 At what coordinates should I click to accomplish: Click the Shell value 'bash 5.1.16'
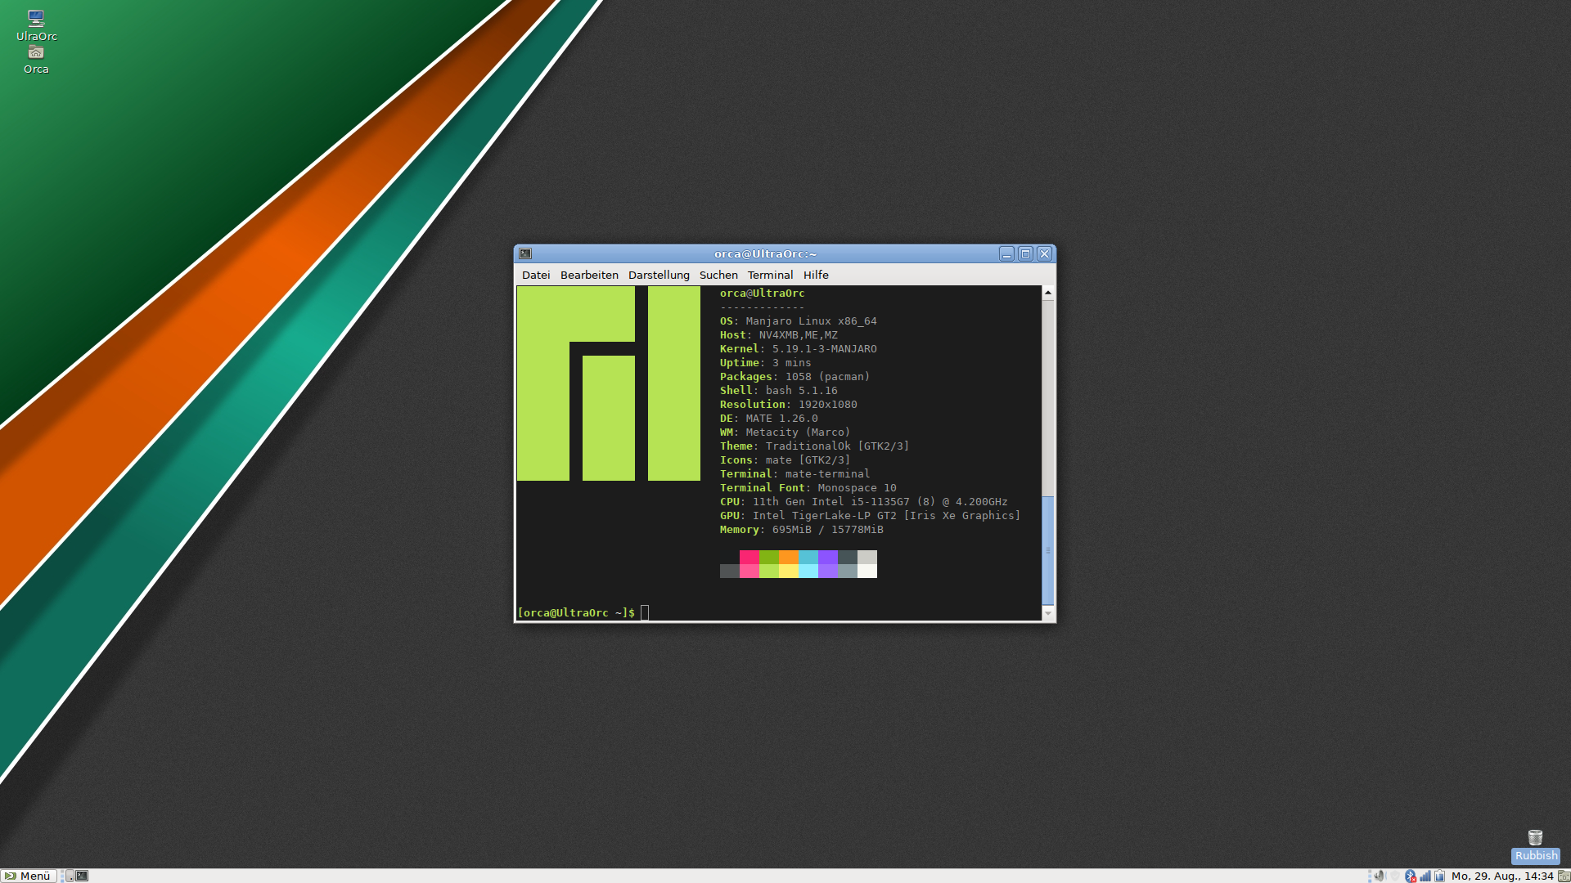(x=801, y=391)
